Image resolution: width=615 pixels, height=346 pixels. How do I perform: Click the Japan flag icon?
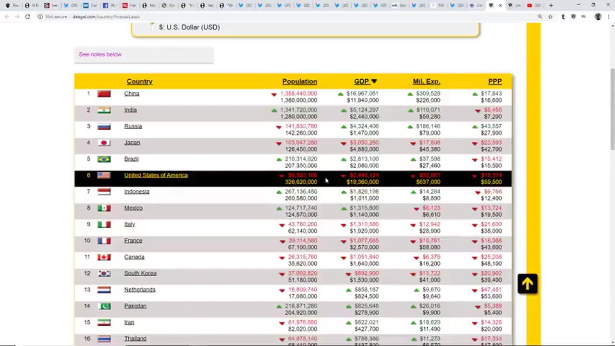click(x=104, y=143)
